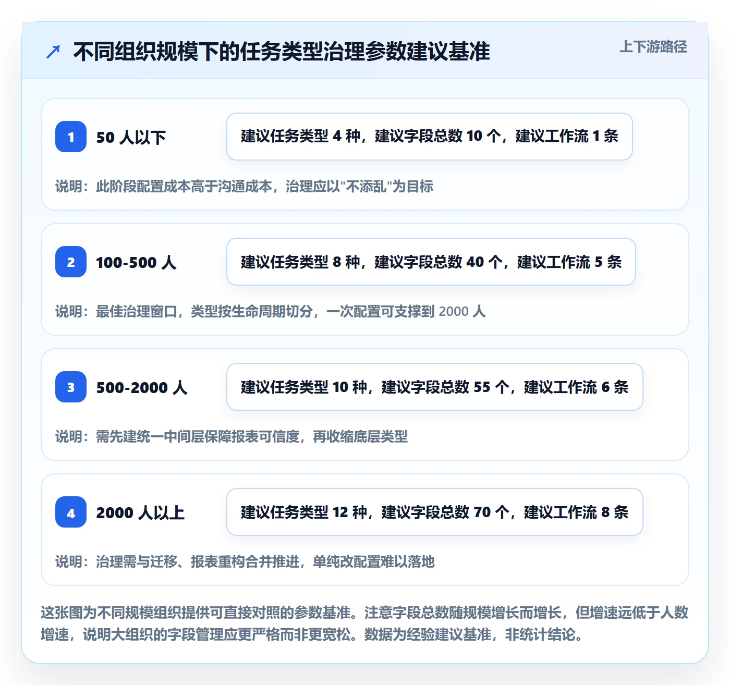Select the 100-500 人 heading

[x=136, y=262]
